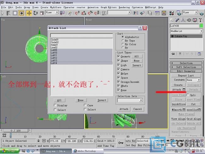
Task: Select Alphabetic sort option
Action: point(123,37)
